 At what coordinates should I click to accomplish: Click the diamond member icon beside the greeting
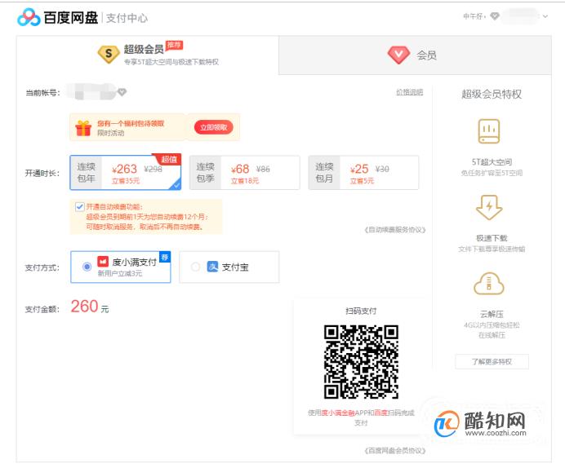[x=495, y=16]
